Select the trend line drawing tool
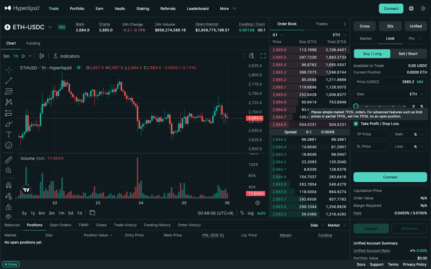 click(x=9, y=81)
